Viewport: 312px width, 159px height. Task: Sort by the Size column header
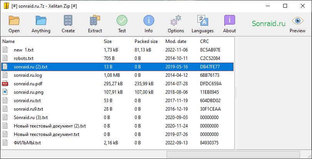[108, 41]
